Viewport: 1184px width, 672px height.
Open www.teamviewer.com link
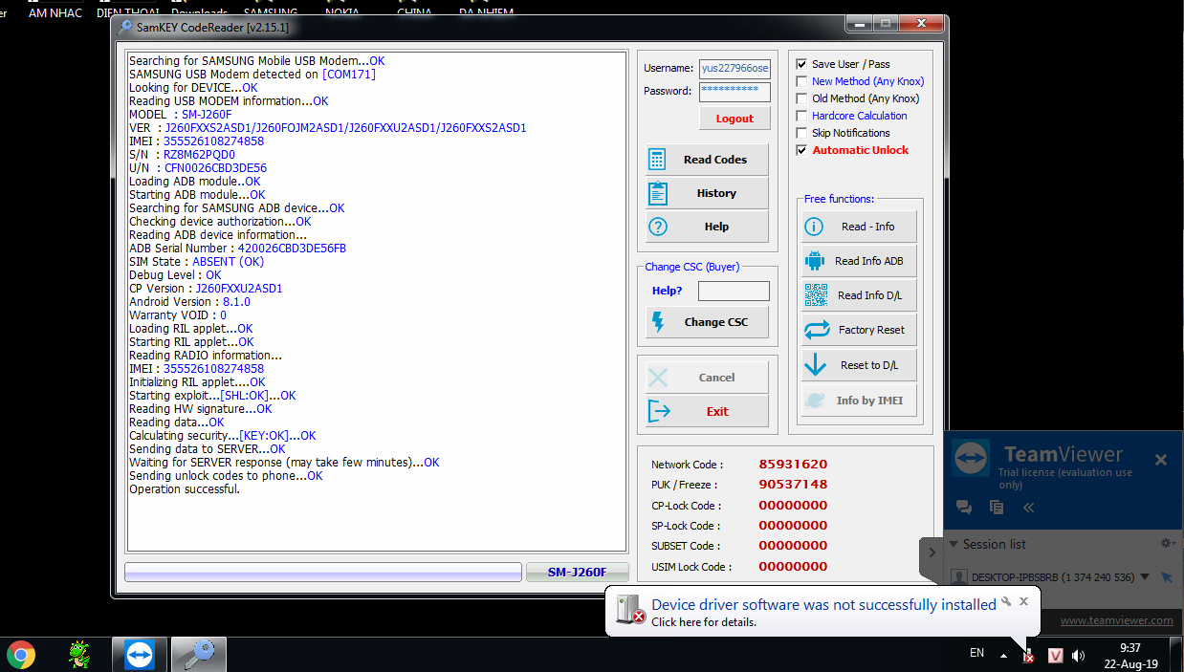[x=1116, y=620]
